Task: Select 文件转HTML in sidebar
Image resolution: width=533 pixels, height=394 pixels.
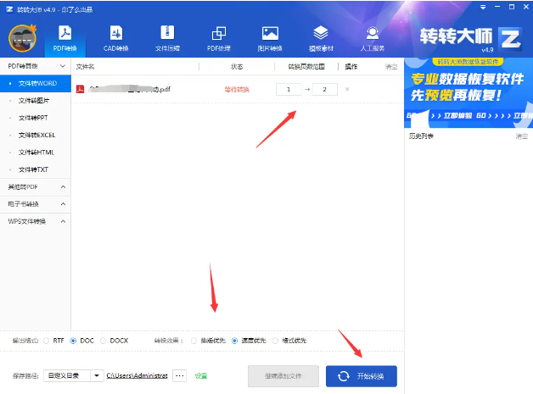Action: pos(36,153)
